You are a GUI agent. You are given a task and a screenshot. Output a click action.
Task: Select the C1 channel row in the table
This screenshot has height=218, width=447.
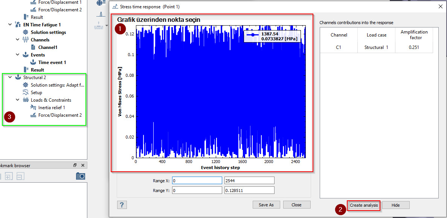(339, 47)
